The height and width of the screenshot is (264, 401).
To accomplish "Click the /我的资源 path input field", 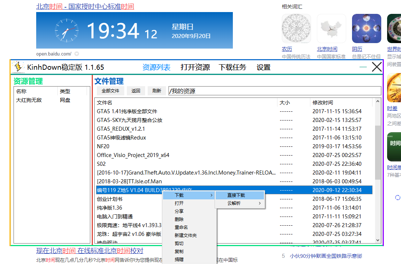I will pos(274,91).
